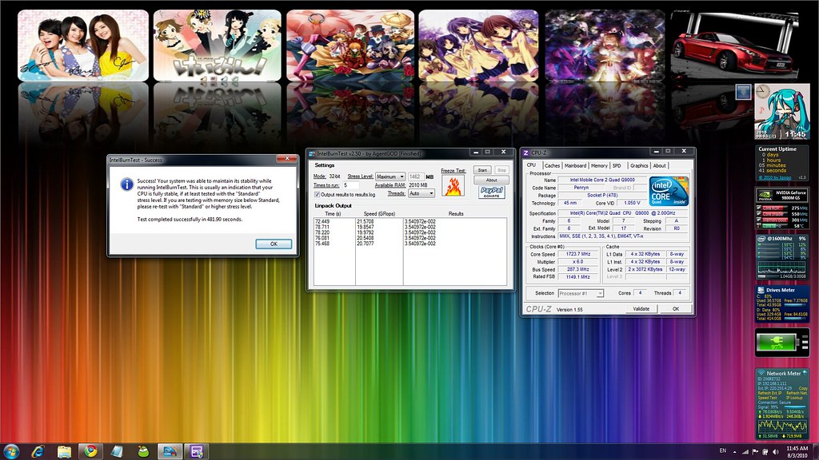This screenshot has height=460, width=819.
Task: Click the Current Uptime author link
Action: [774, 177]
